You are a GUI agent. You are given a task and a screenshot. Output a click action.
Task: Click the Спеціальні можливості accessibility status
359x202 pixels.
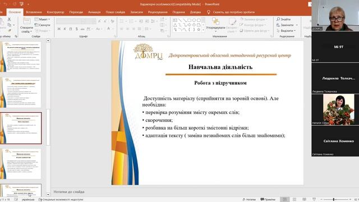(61, 200)
